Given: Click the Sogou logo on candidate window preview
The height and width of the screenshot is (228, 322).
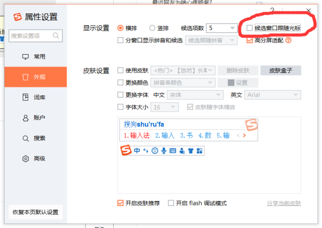Looking at the screenshot, I should pyautogui.click(x=251, y=125).
